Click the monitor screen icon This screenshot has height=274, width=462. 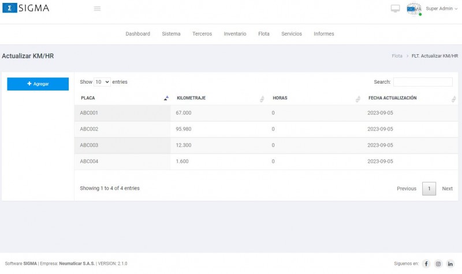[396, 9]
